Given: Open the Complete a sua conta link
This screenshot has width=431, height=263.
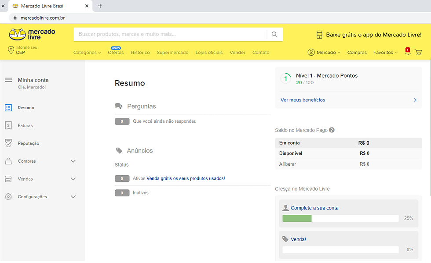Looking at the screenshot, I should coord(314,208).
